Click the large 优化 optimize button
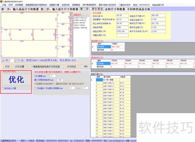Viewport: 195px width, 142px height. [16, 80]
